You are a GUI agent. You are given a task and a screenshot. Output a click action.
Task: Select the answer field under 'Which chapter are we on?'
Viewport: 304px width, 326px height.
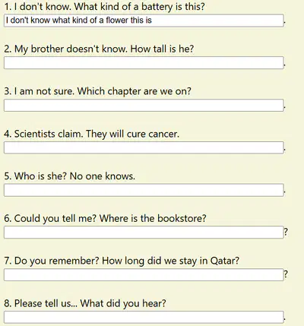pyautogui.click(x=144, y=106)
